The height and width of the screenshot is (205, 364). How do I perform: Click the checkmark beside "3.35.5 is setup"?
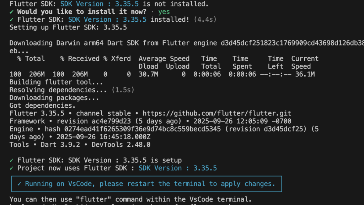12,160
